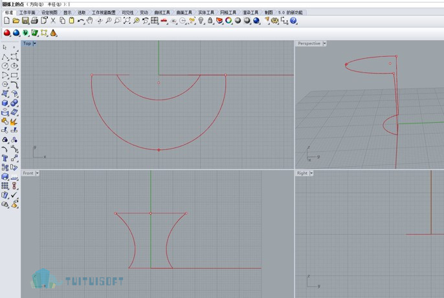
Task: Click the blue sphere Render icon in standard toolbar
Action: point(256,21)
